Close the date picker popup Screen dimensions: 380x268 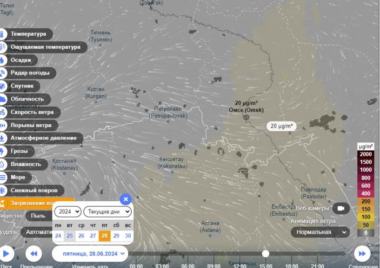tap(126, 199)
